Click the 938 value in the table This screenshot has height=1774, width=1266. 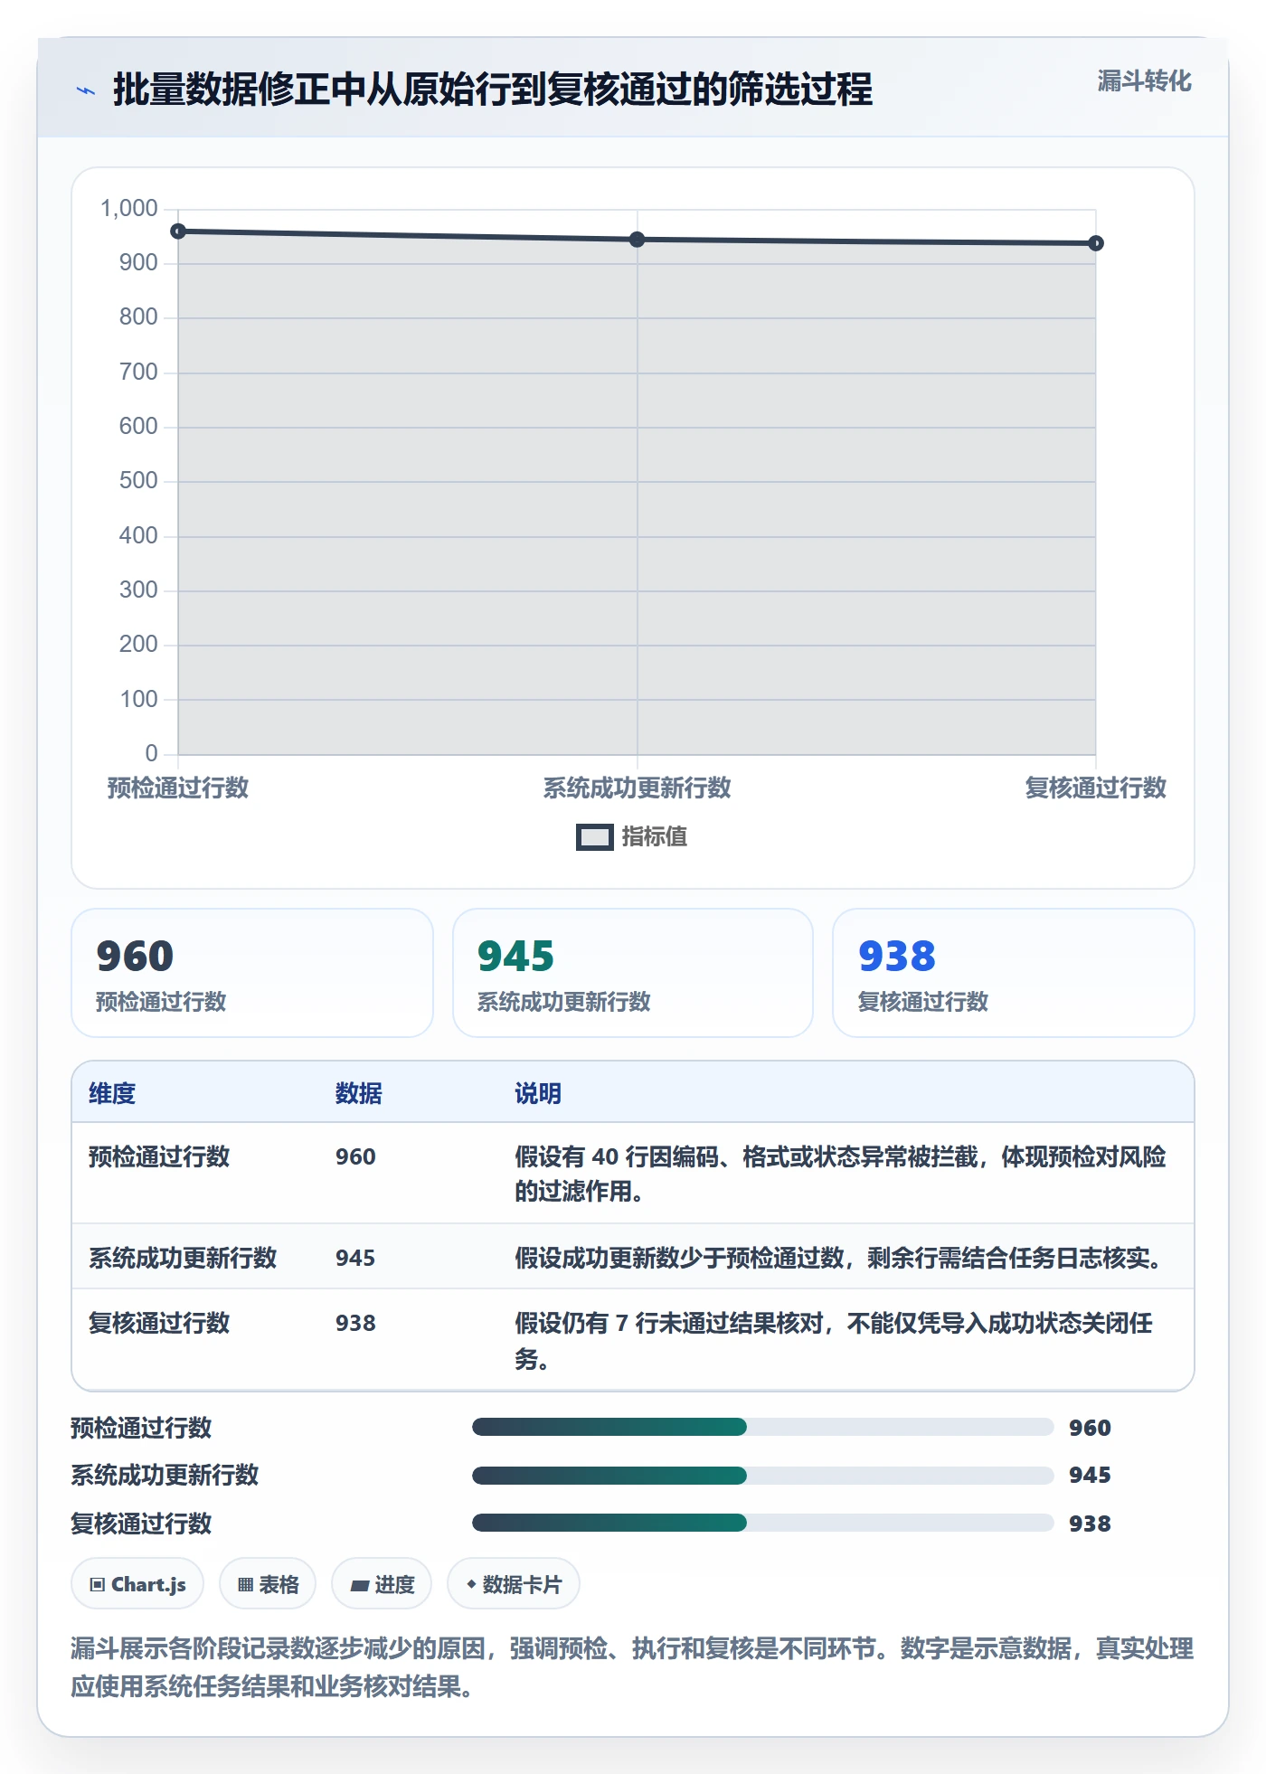tap(355, 1323)
